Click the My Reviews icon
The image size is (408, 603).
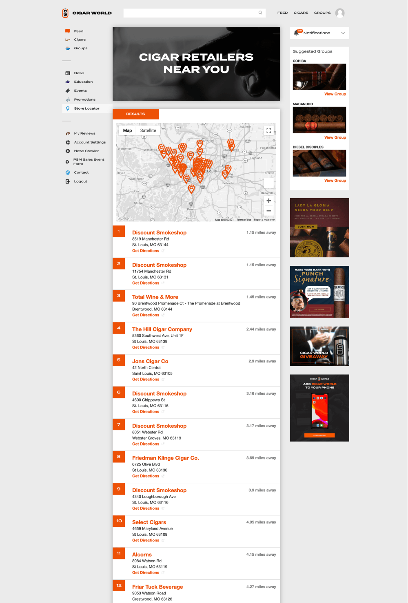click(68, 133)
